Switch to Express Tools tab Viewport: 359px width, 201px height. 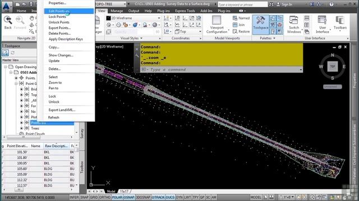pos(185,11)
